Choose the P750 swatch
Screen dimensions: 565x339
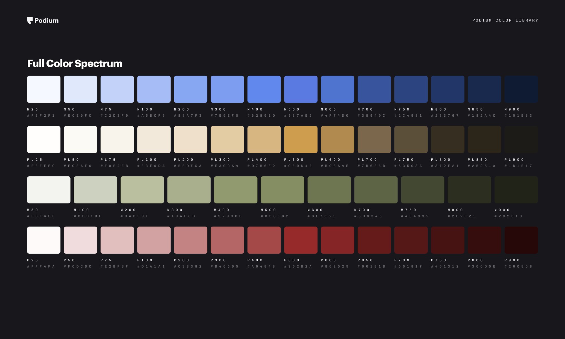[448, 240]
